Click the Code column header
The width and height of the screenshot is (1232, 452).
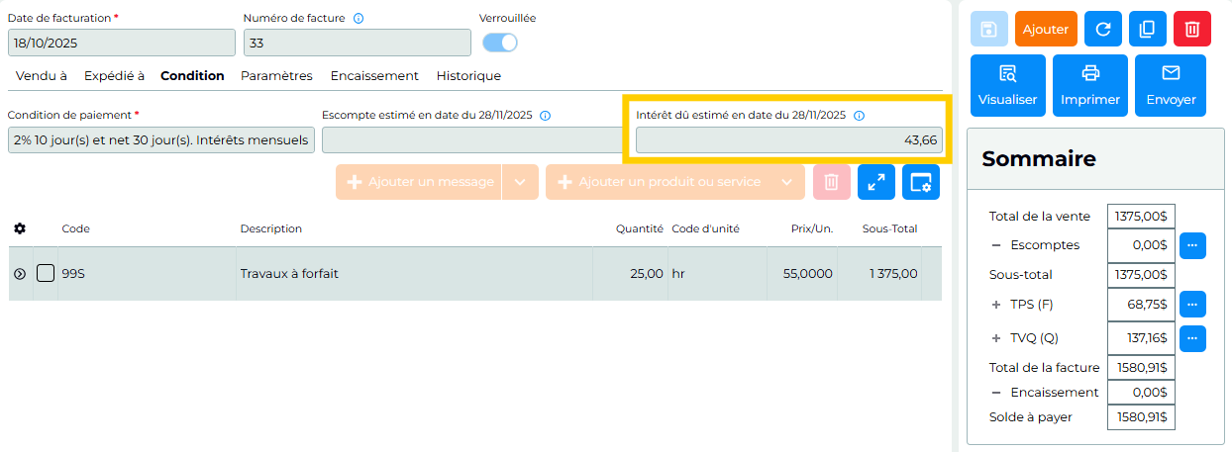[x=76, y=228]
